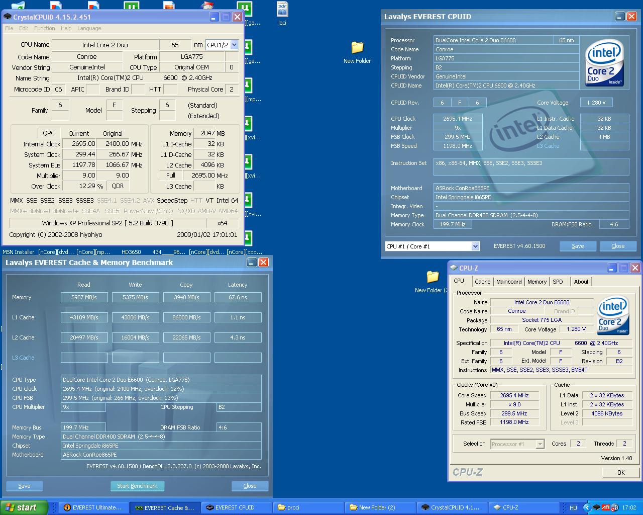Click Over Clock value '12.29' in CrystalCPUID

click(80, 186)
